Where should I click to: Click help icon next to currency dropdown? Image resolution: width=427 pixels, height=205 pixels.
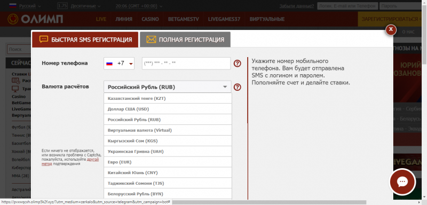coord(238,87)
